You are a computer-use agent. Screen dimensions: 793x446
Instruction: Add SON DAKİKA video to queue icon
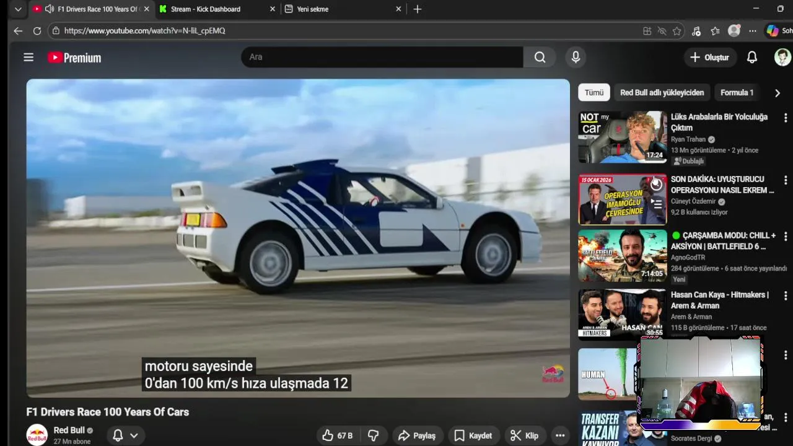coord(656,203)
